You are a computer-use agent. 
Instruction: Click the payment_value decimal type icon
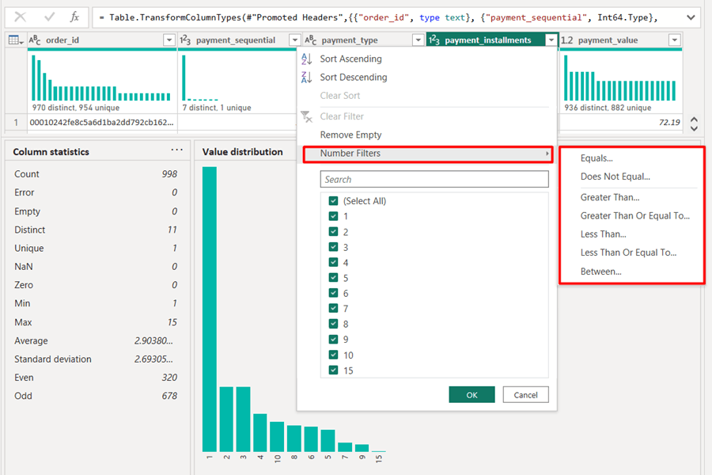click(x=566, y=40)
